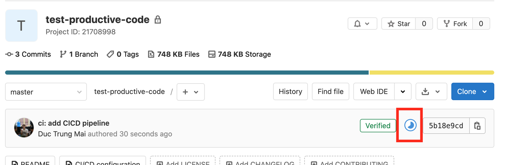507x165 pixels.
Task: Open the 1 Branch link
Action: 79,54
